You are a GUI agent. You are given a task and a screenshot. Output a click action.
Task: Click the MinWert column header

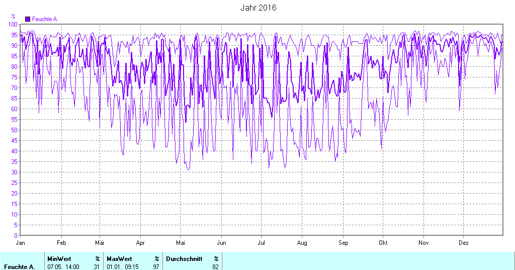(x=59, y=259)
